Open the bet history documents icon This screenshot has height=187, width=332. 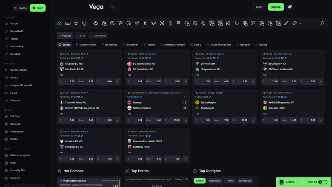[x=84, y=23]
